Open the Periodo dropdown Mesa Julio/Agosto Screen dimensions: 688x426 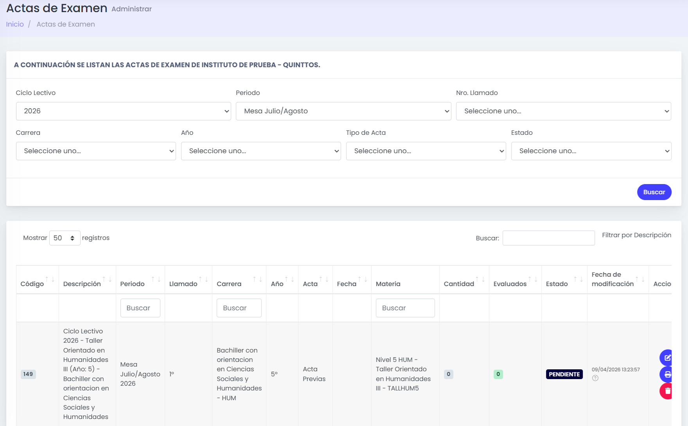[343, 111]
